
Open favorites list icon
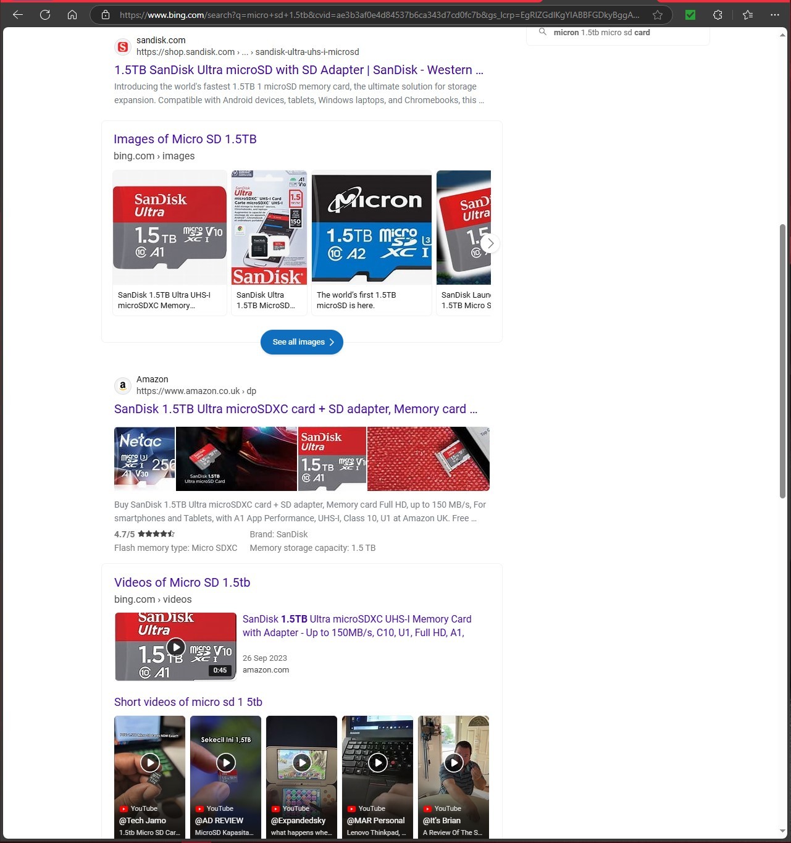click(748, 15)
